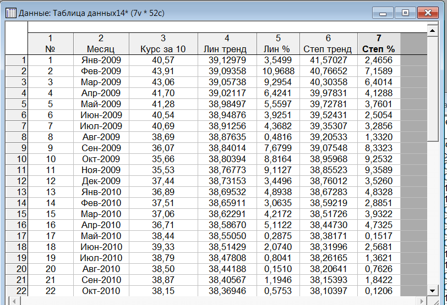
Task: Click power trend value 38,67283
Action: coord(329,192)
